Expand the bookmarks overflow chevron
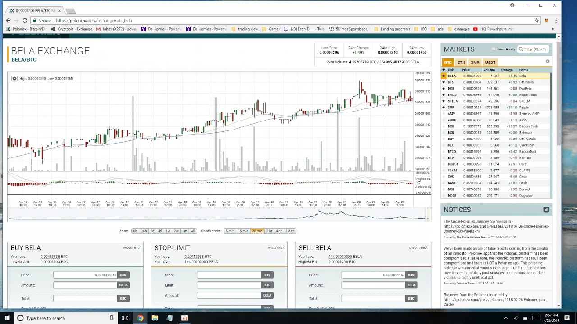Image resolution: width=577 pixels, height=324 pixels. click(553, 29)
